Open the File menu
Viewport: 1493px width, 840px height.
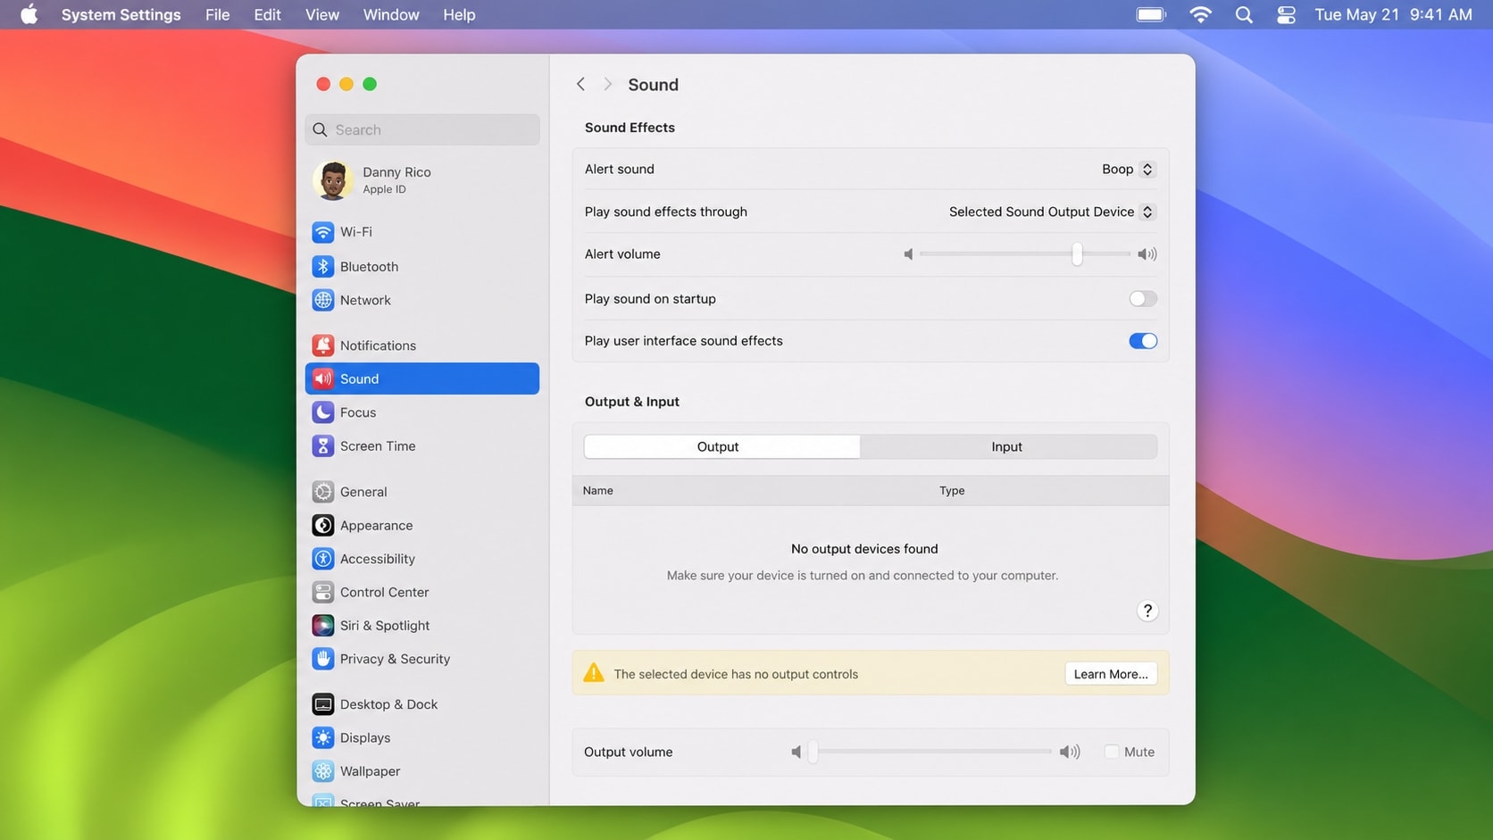[x=217, y=15]
